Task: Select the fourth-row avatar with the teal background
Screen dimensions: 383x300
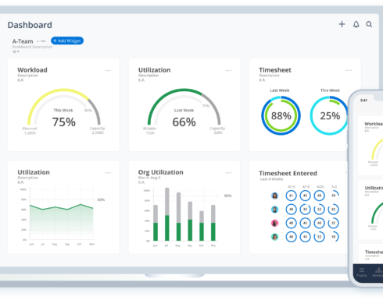Action: [x=274, y=237]
